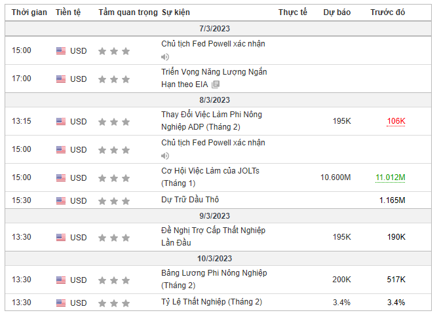Open the Dự Trữ Dầu Thô event
Image resolution: width=439 pixels, height=315 pixels.
pyautogui.click(x=190, y=200)
